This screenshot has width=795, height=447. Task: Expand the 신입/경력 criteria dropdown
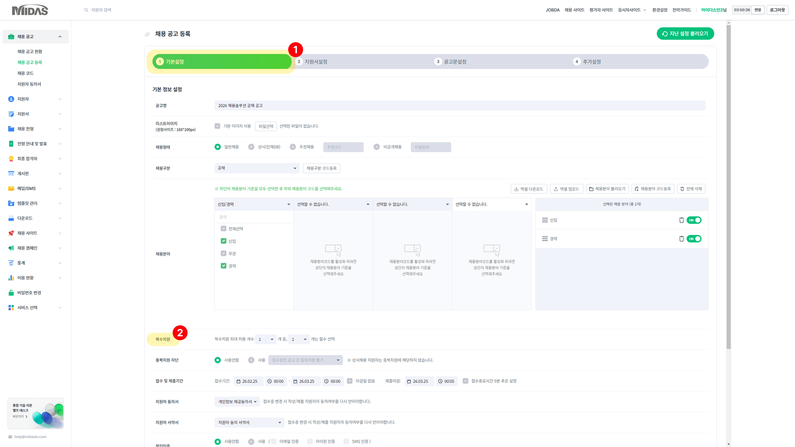[x=253, y=204]
